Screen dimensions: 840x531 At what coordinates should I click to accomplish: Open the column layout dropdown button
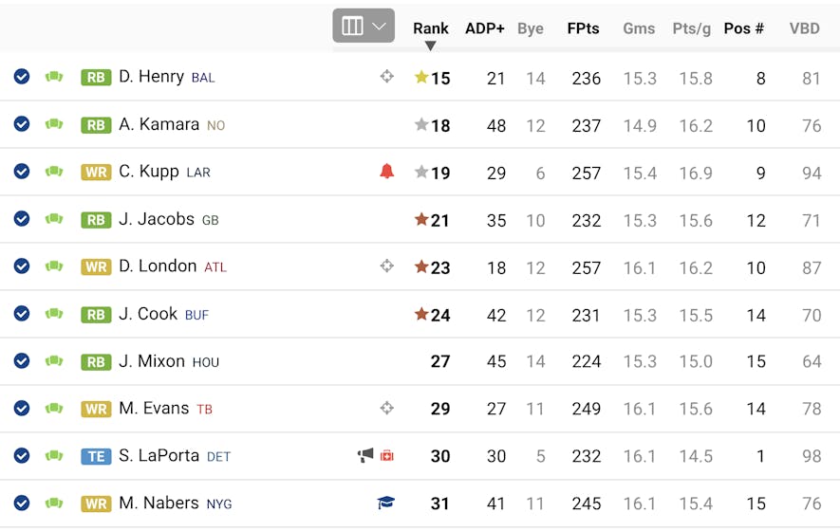pyautogui.click(x=364, y=26)
